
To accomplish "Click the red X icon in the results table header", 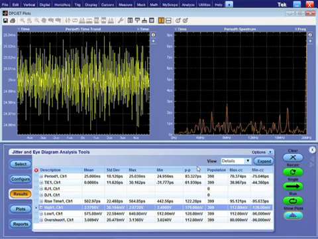I will coord(36,170).
